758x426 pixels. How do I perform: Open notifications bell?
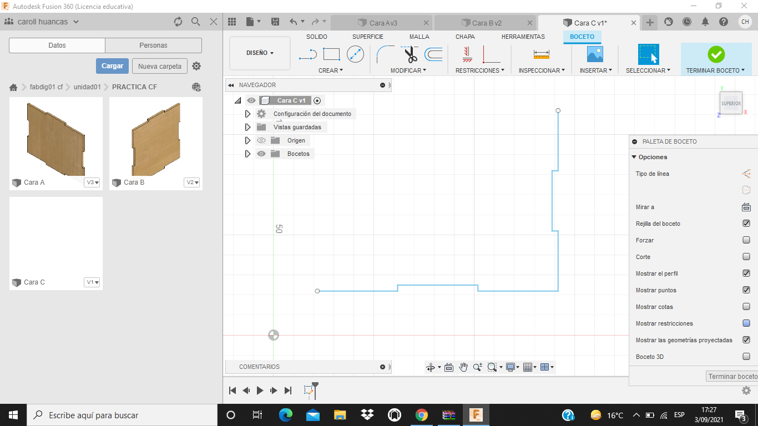[705, 22]
